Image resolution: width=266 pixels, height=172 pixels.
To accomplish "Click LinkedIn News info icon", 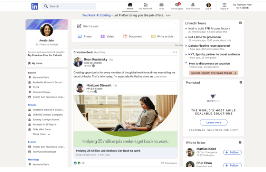I will click(240, 23).
